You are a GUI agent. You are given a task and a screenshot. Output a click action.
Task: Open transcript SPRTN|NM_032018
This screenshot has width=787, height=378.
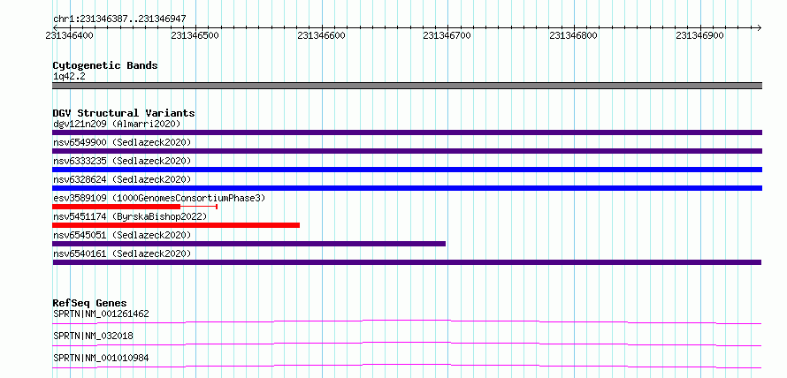coord(93,336)
